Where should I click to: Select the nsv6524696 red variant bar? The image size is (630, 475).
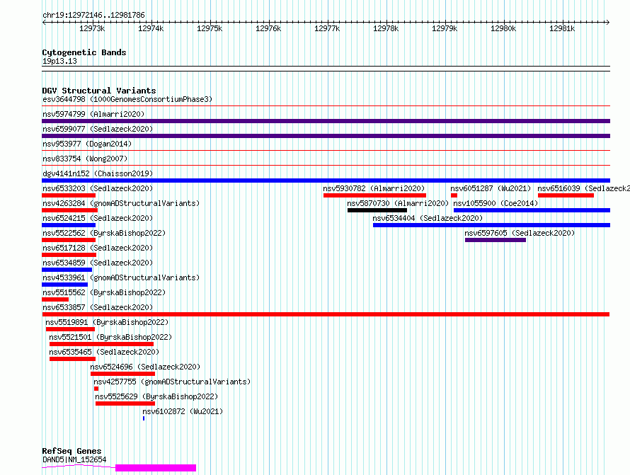click(x=122, y=374)
